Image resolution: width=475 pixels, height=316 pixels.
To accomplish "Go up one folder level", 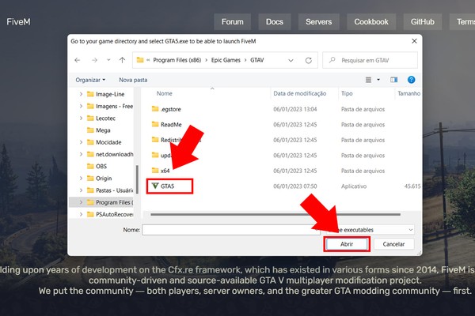I will [x=121, y=59].
